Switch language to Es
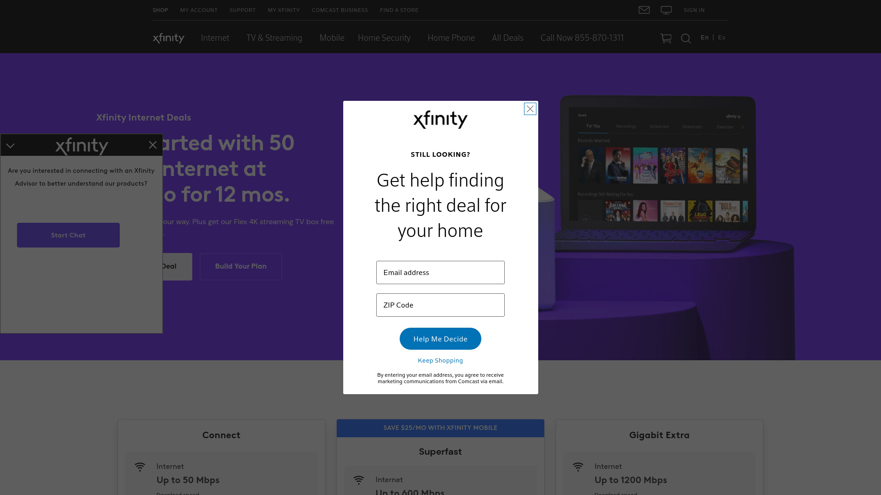 pos(722,38)
